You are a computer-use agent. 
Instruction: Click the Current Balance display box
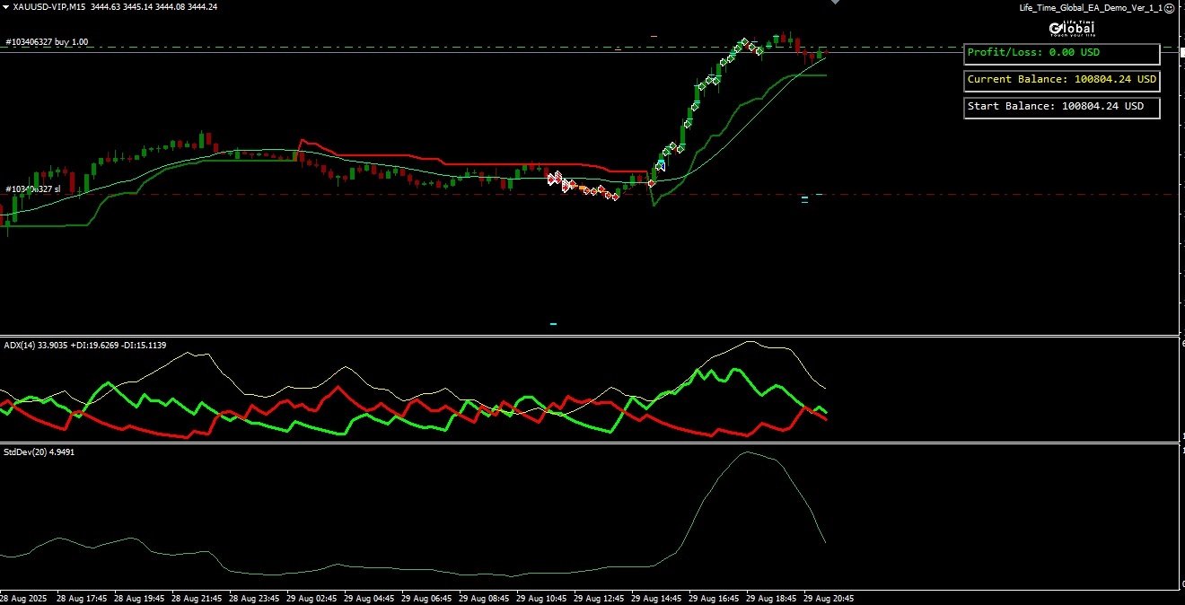pos(1061,80)
